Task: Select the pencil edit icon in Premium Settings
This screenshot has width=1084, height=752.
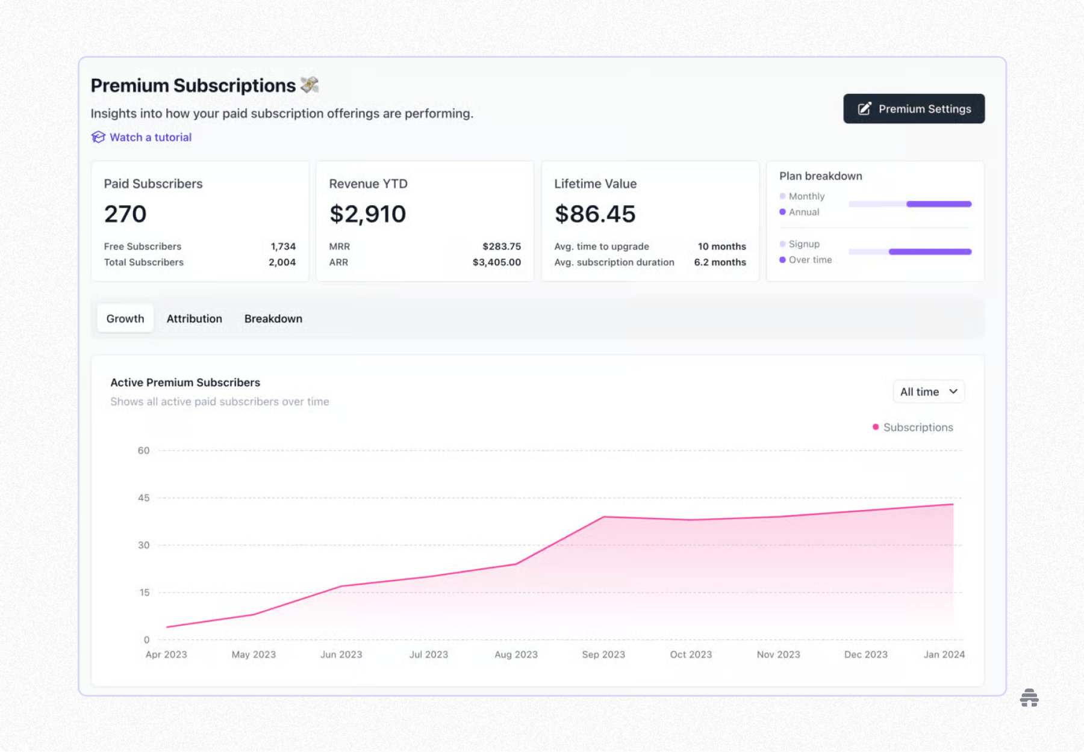Action: [x=864, y=108]
